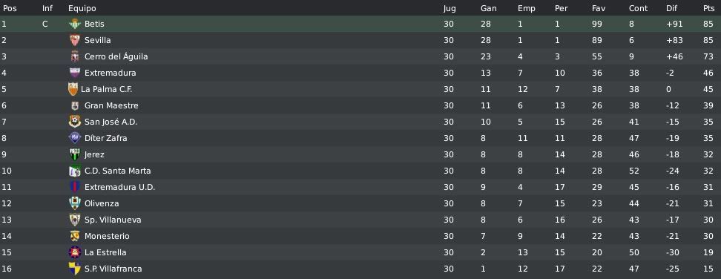Select the Sp. Villanueva table row

tap(360, 220)
